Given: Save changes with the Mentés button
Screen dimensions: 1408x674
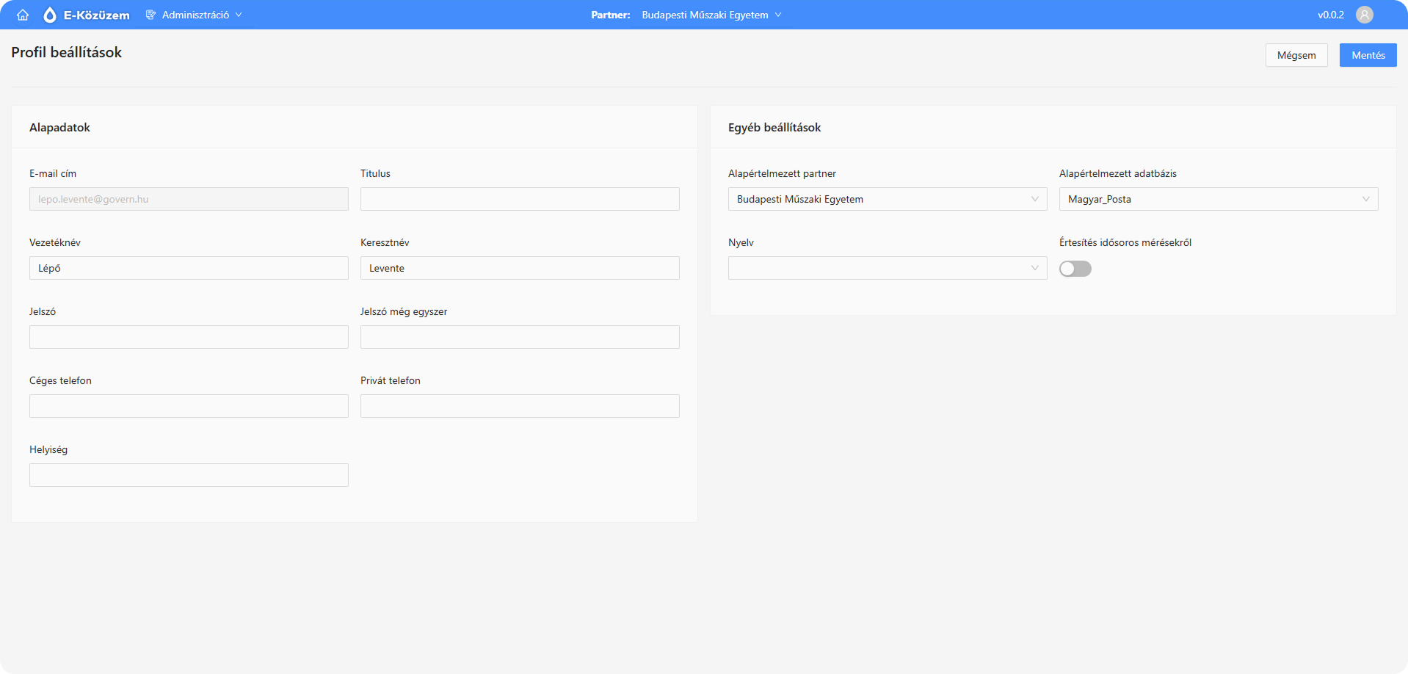Looking at the screenshot, I should 1368,55.
